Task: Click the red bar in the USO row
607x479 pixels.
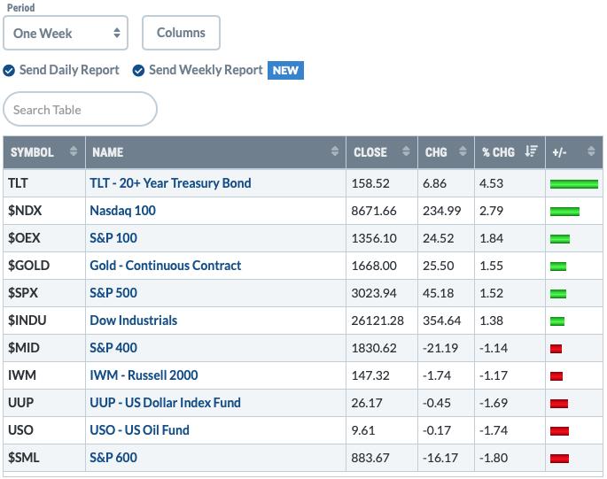Action: coord(559,431)
